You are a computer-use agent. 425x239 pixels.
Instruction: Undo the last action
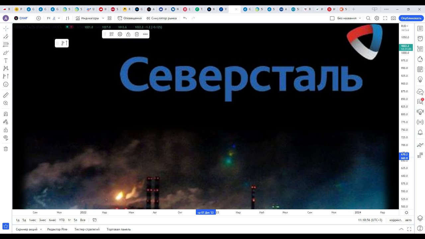click(185, 18)
